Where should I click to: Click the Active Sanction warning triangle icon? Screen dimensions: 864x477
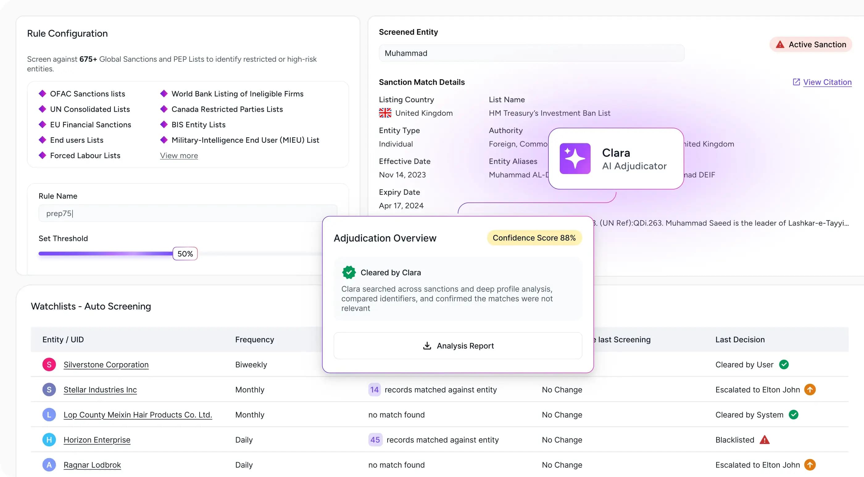780,45
